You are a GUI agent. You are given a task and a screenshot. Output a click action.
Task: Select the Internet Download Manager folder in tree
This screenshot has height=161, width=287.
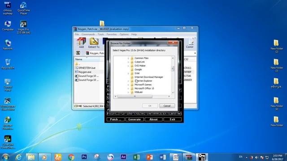tap(148, 77)
